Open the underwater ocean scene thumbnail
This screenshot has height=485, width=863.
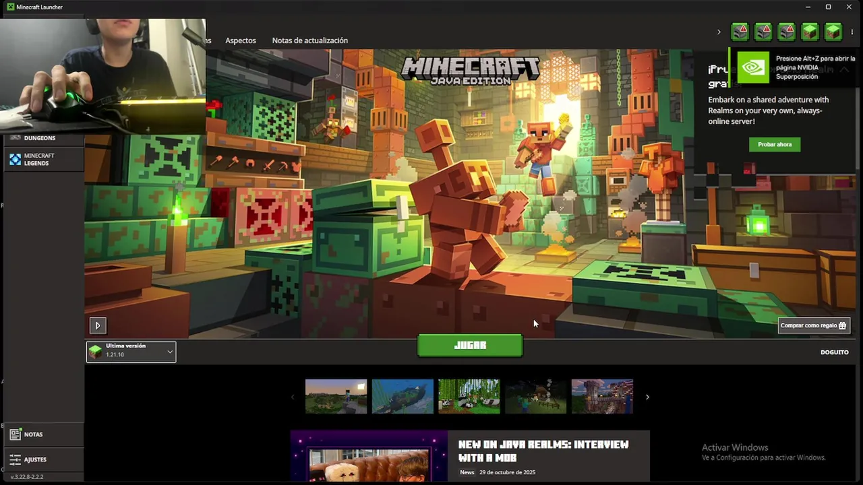(403, 396)
